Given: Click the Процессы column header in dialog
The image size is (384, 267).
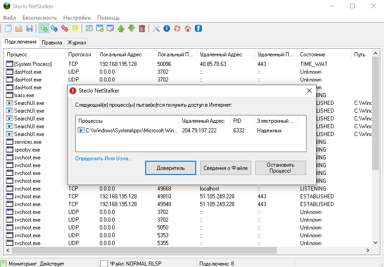Looking at the screenshot, I should tap(127, 121).
